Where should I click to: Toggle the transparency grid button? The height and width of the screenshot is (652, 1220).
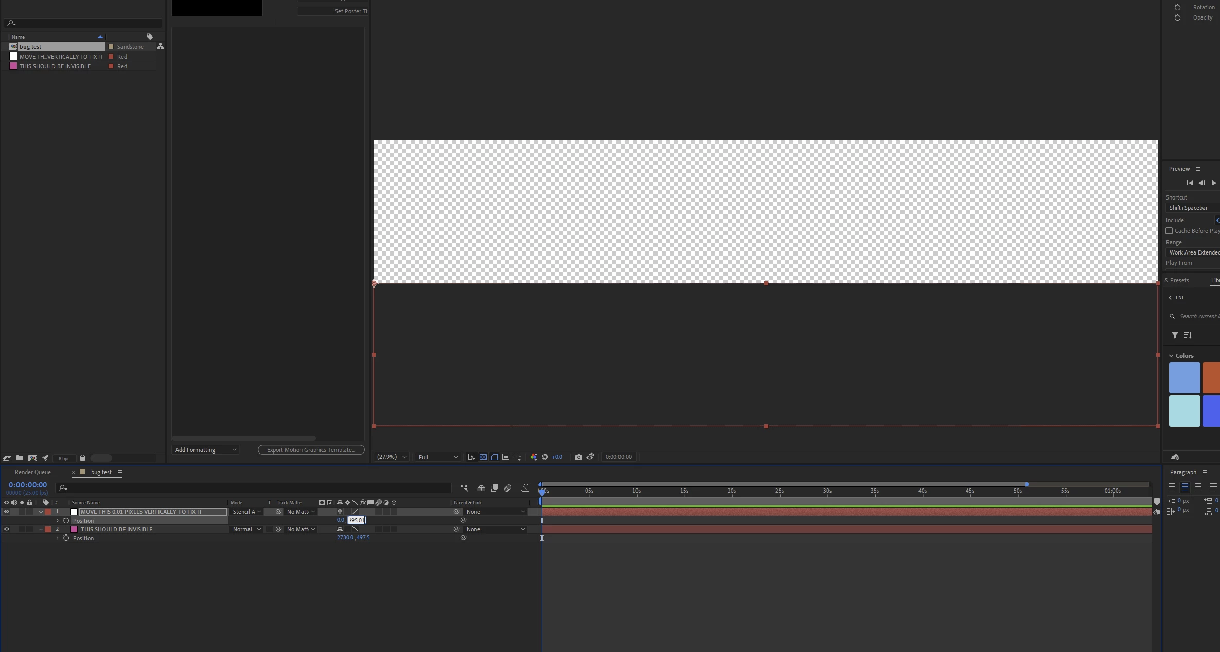(x=483, y=457)
